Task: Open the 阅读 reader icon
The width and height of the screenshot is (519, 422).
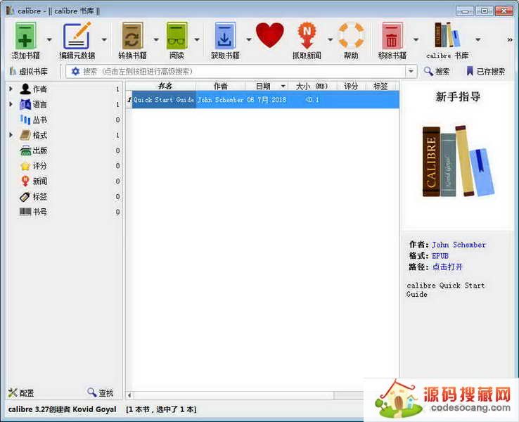Action: pyautogui.click(x=176, y=36)
